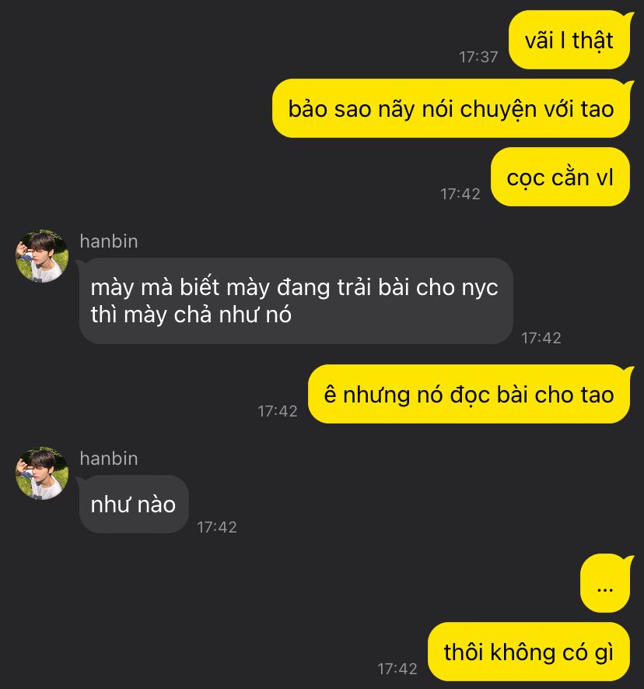Tap hanbin's message about 'trải bài cho nyc'

[296, 301]
